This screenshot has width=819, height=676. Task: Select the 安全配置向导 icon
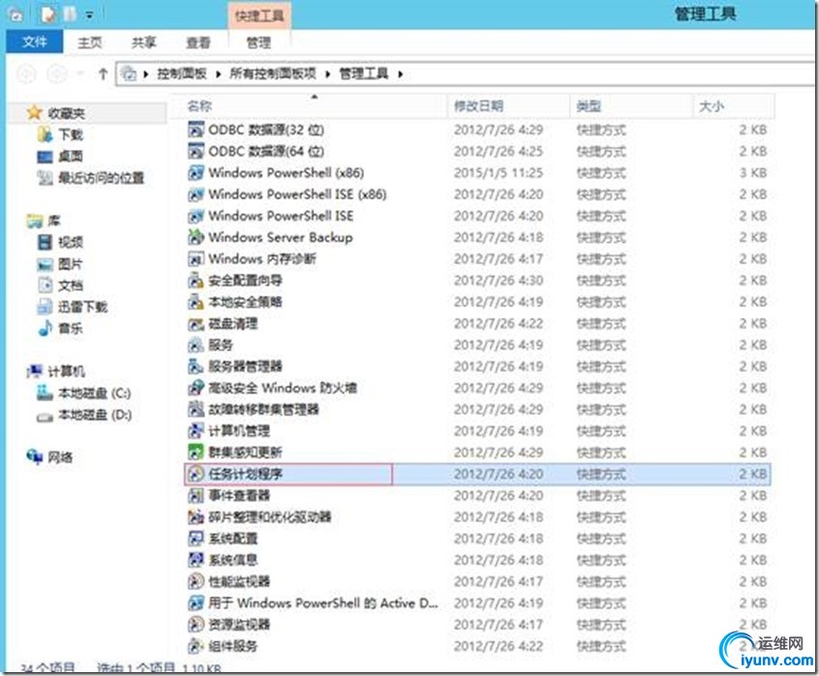click(x=196, y=280)
